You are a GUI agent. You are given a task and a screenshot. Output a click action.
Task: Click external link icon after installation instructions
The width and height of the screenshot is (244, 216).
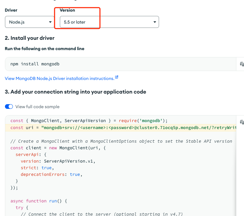coord(116,78)
